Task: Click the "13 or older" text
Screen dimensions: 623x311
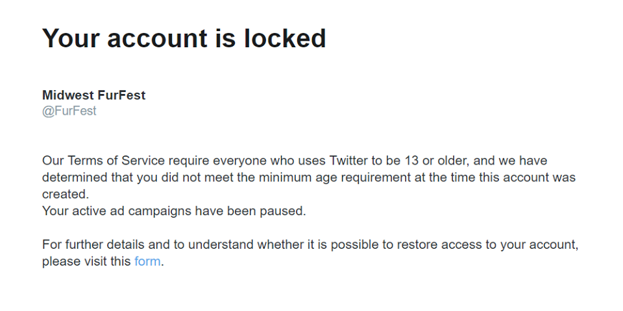Action: point(430,161)
